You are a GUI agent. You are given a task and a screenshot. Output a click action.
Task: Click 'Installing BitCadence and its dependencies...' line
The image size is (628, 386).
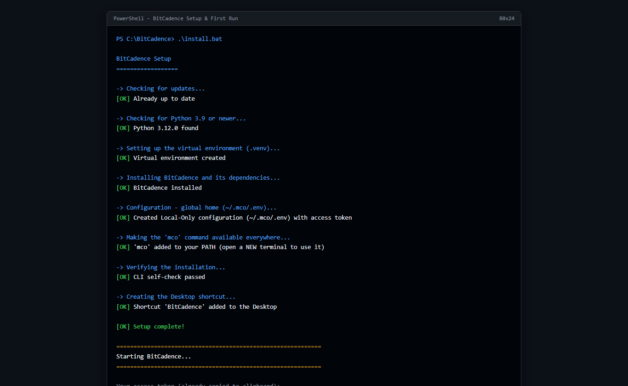click(x=198, y=178)
